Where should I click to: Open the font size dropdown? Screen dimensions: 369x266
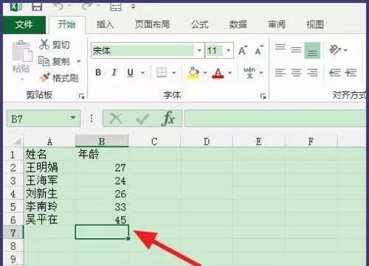(x=229, y=51)
